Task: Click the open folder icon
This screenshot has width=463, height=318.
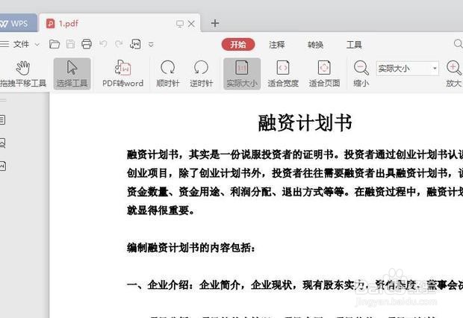Action: (x=55, y=44)
